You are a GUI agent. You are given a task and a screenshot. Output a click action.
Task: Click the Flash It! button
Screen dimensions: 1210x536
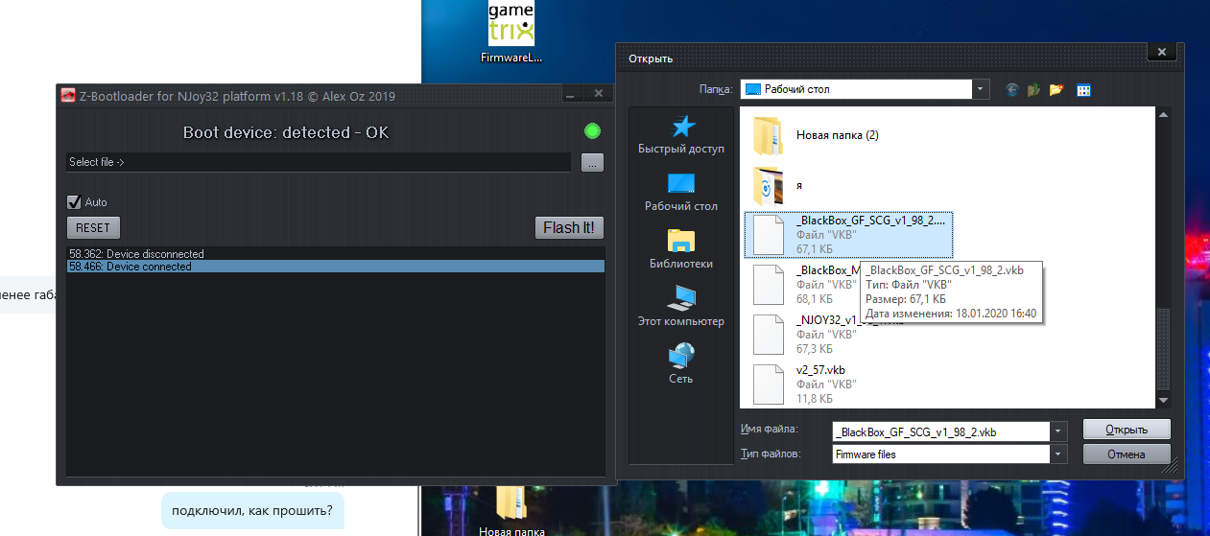tap(570, 227)
